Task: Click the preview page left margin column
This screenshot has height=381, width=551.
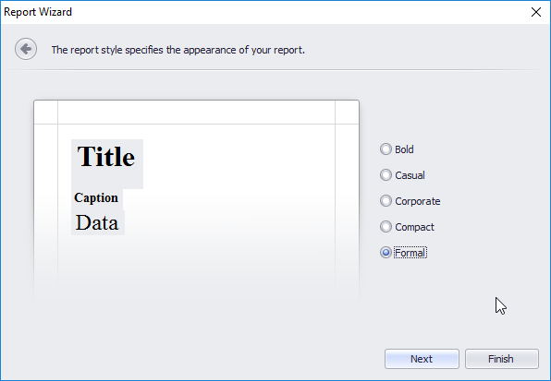Action: 46,213
